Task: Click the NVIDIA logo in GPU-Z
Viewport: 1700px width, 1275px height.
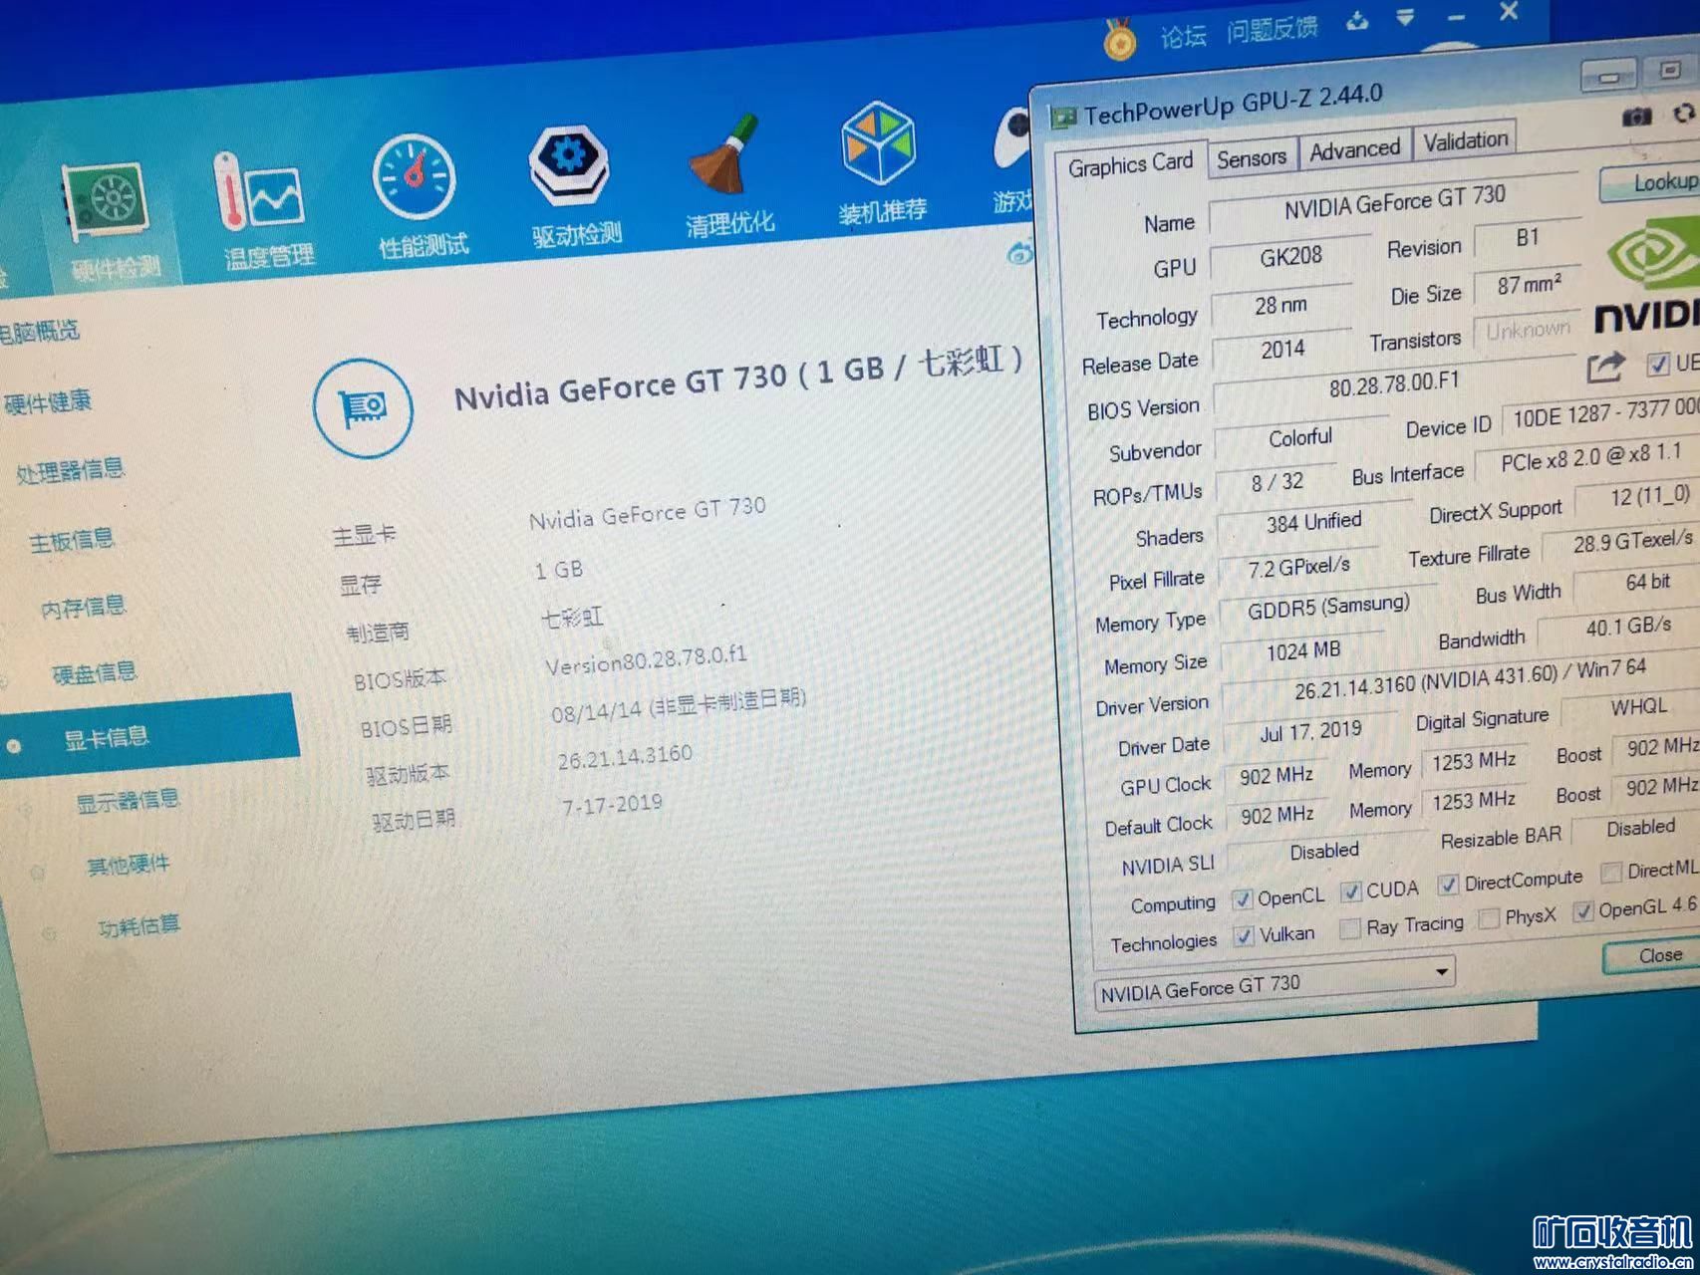Action: click(x=1647, y=276)
